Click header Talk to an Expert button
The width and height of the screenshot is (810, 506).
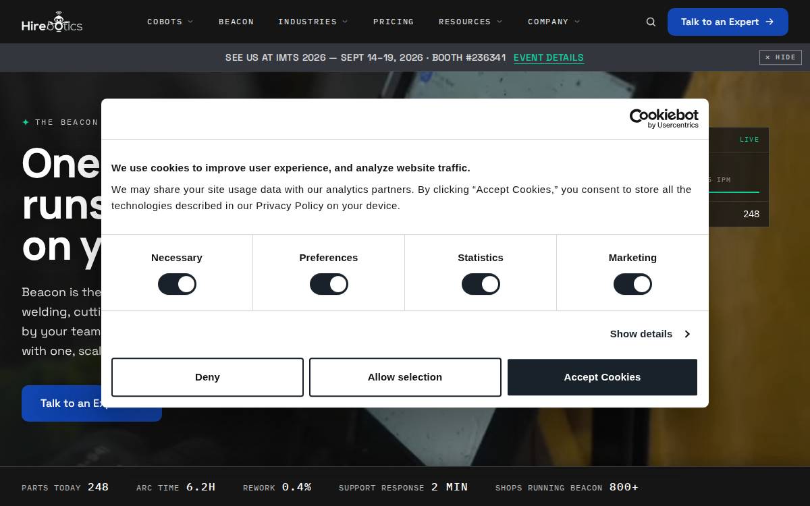(x=728, y=22)
